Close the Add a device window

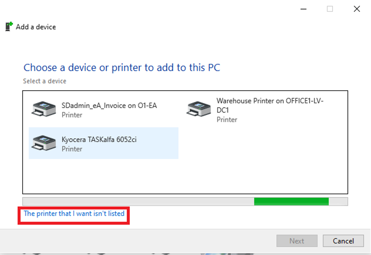coord(357,9)
